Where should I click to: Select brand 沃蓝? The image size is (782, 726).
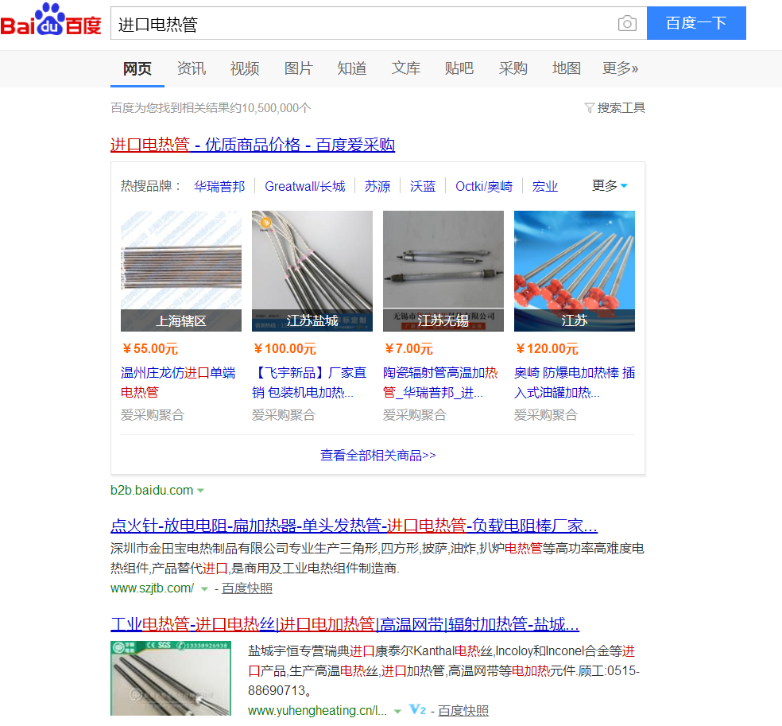pyautogui.click(x=423, y=186)
